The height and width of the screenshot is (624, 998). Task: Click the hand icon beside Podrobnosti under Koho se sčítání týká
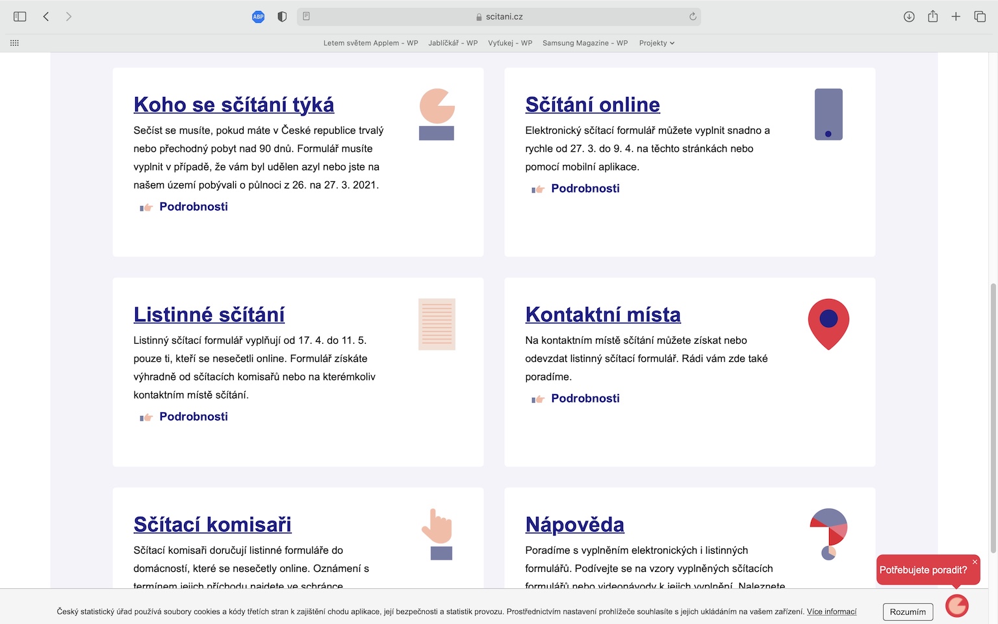146,207
